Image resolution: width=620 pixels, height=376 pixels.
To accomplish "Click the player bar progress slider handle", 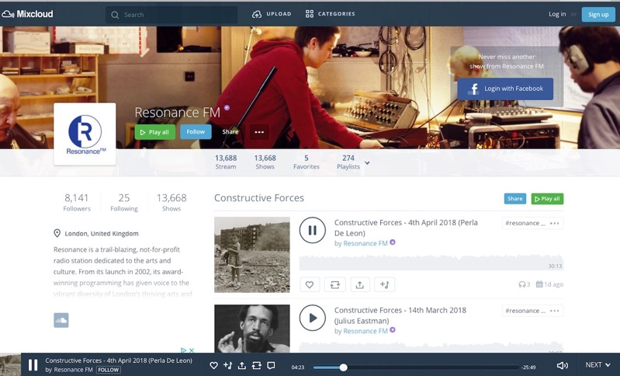I will (343, 367).
